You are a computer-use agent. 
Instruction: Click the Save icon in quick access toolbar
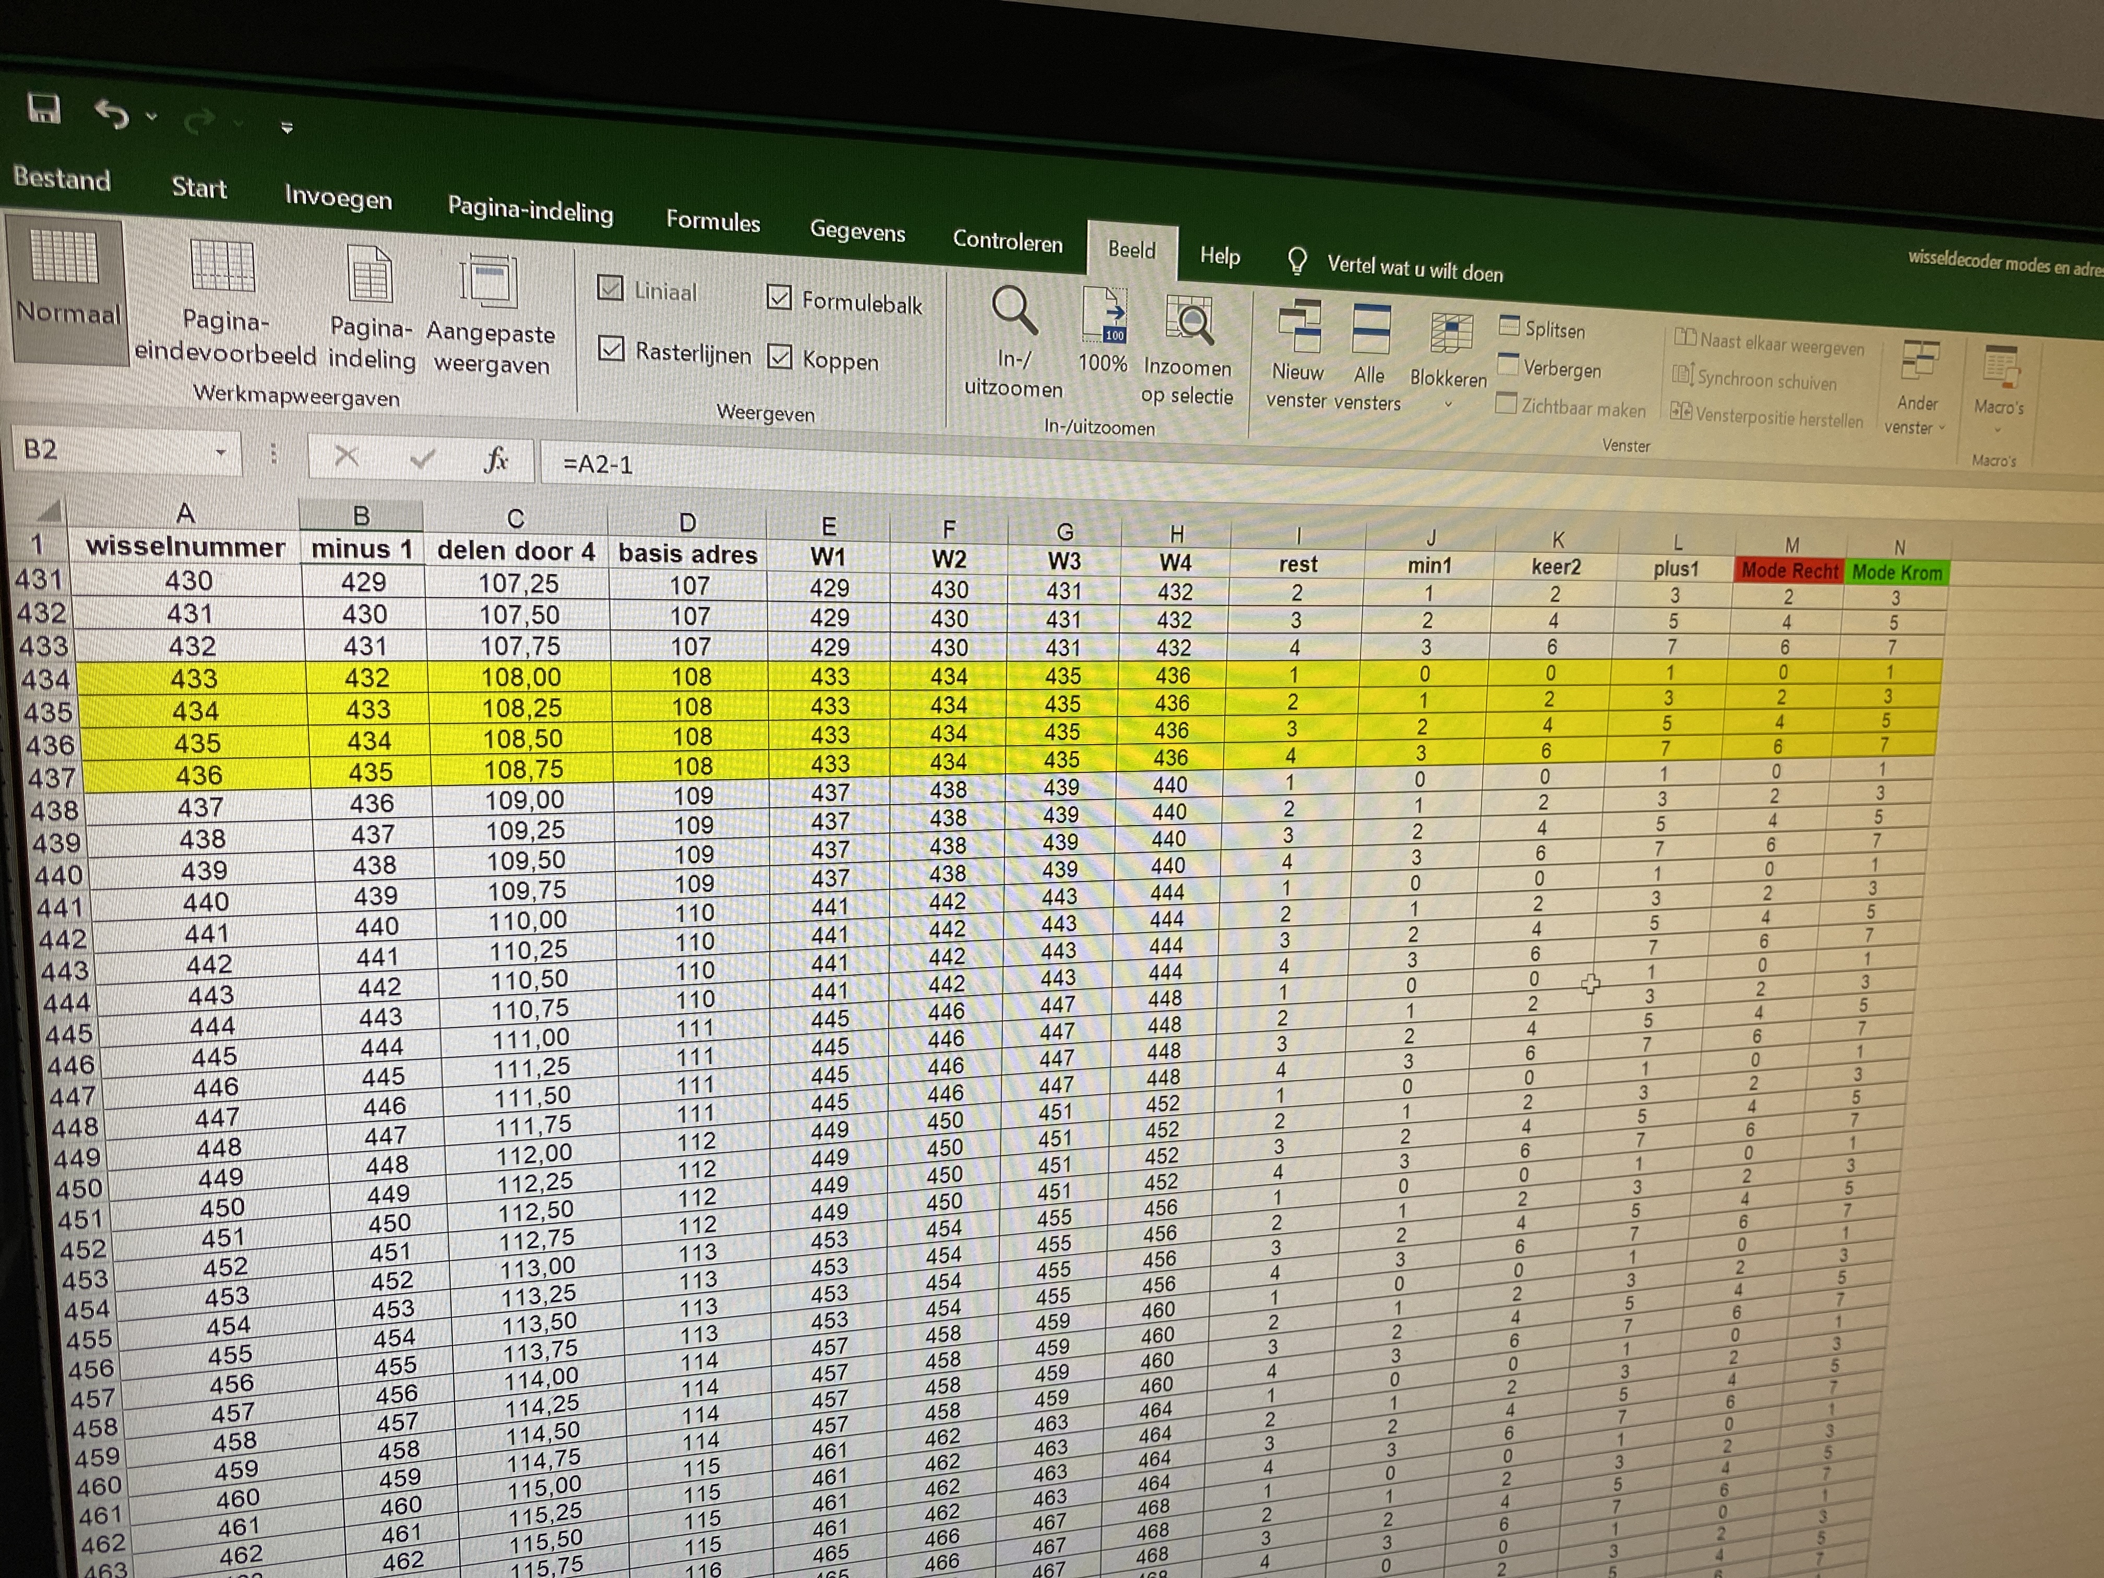[44, 109]
